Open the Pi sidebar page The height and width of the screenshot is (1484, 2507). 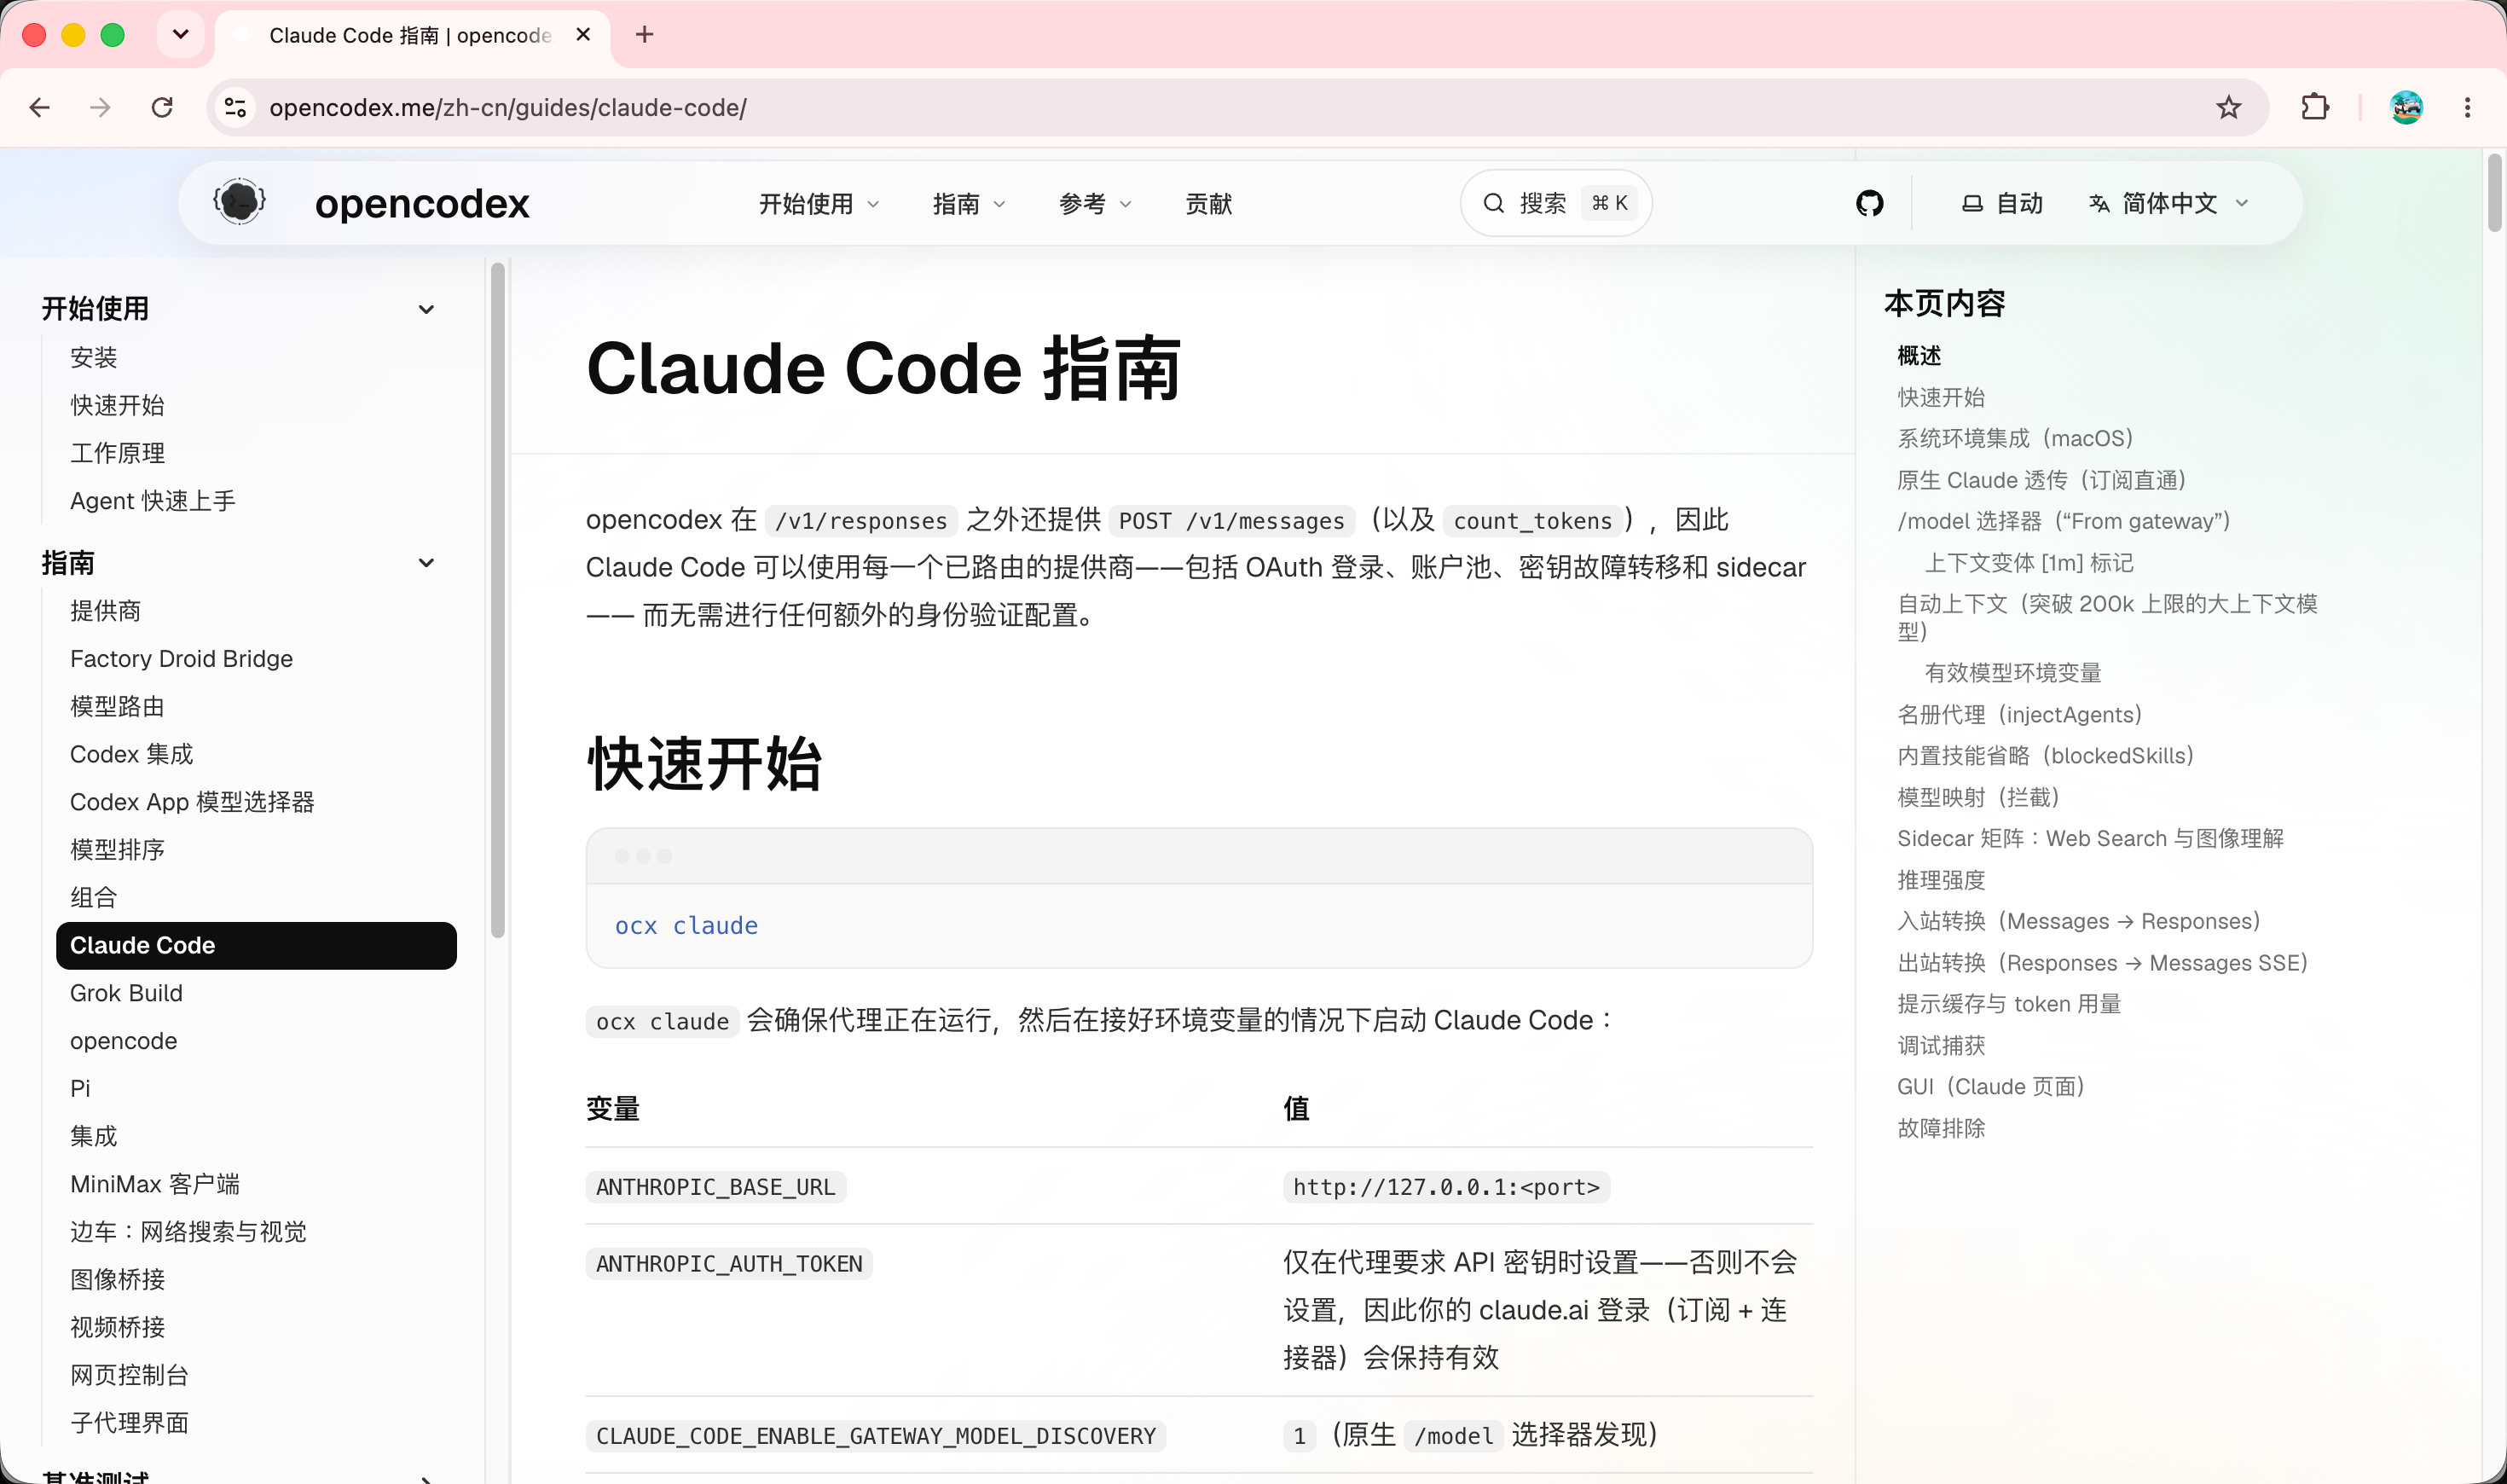click(x=80, y=1089)
